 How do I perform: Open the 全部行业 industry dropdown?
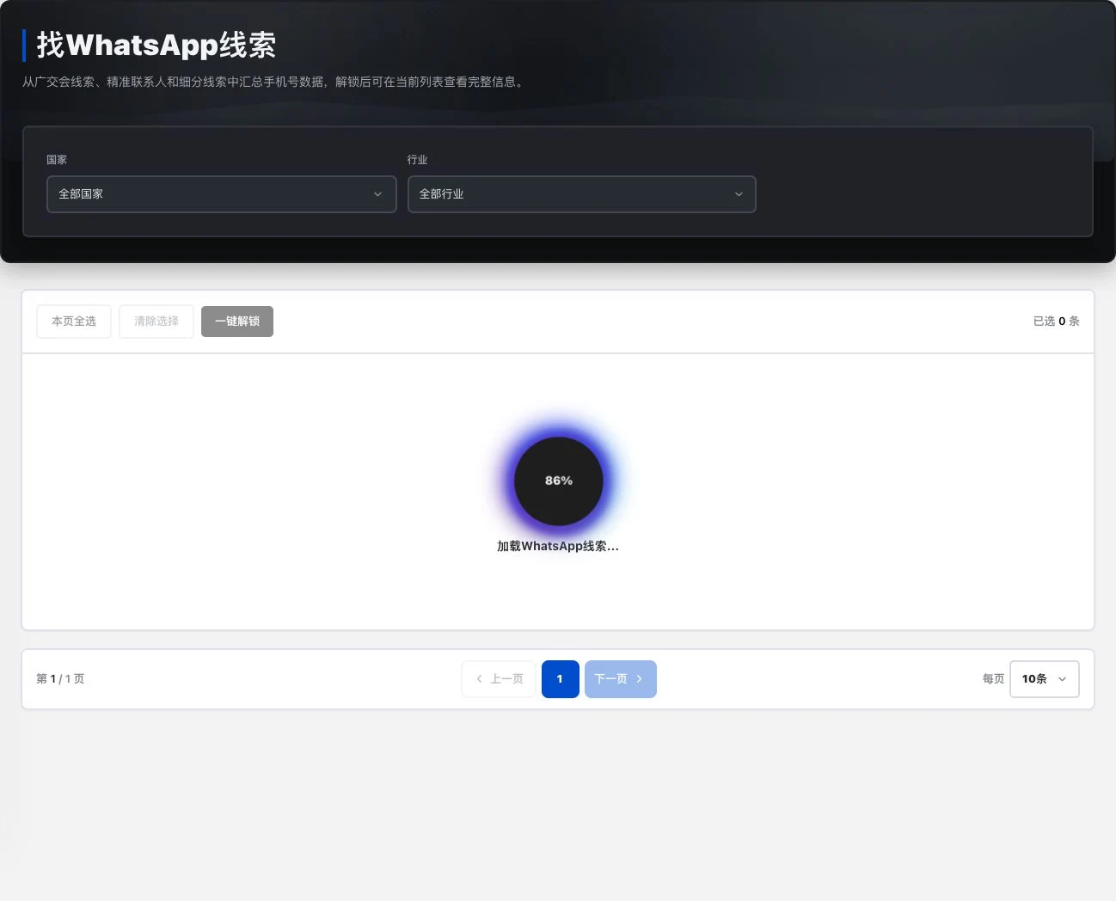click(x=581, y=194)
